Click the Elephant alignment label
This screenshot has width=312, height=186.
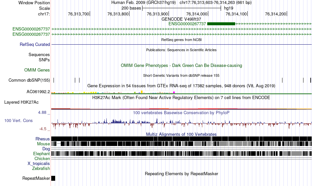[x=42, y=154]
